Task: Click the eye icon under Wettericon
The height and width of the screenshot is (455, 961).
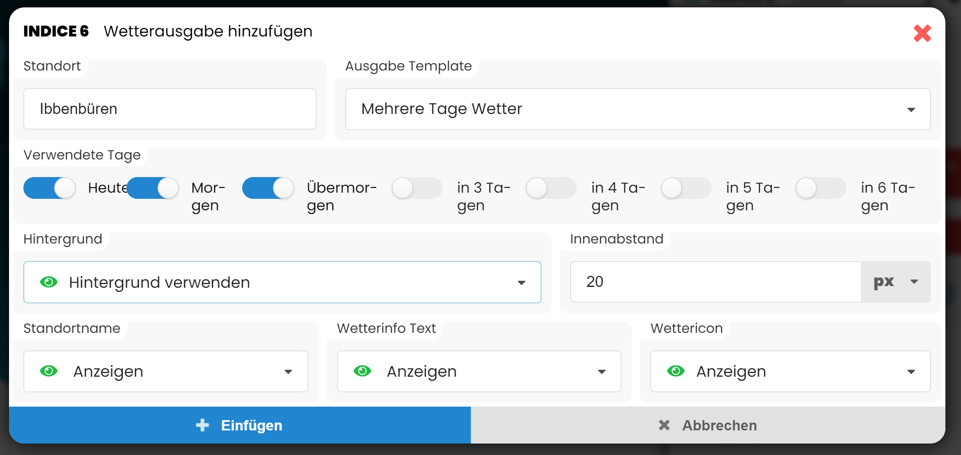Action: (x=676, y=371)
